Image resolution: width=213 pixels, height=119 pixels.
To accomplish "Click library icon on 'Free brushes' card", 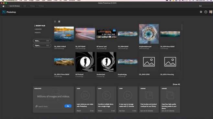I will click(x=149, y=95).
